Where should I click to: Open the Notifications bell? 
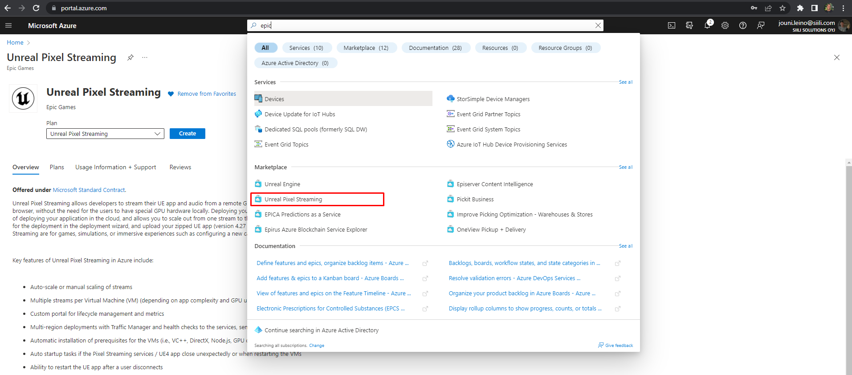tap(707, 25)
